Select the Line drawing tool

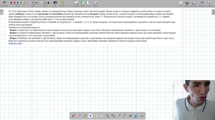[x=125, y=116]
